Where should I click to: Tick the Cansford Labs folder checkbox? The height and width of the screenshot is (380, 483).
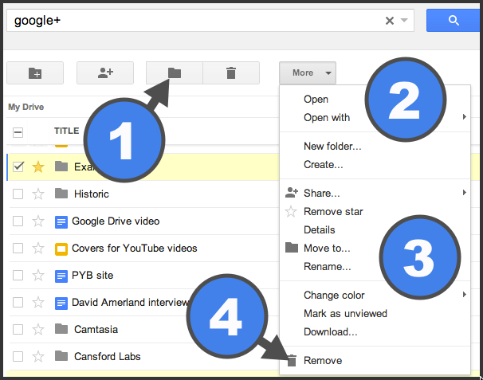(18, 357)
